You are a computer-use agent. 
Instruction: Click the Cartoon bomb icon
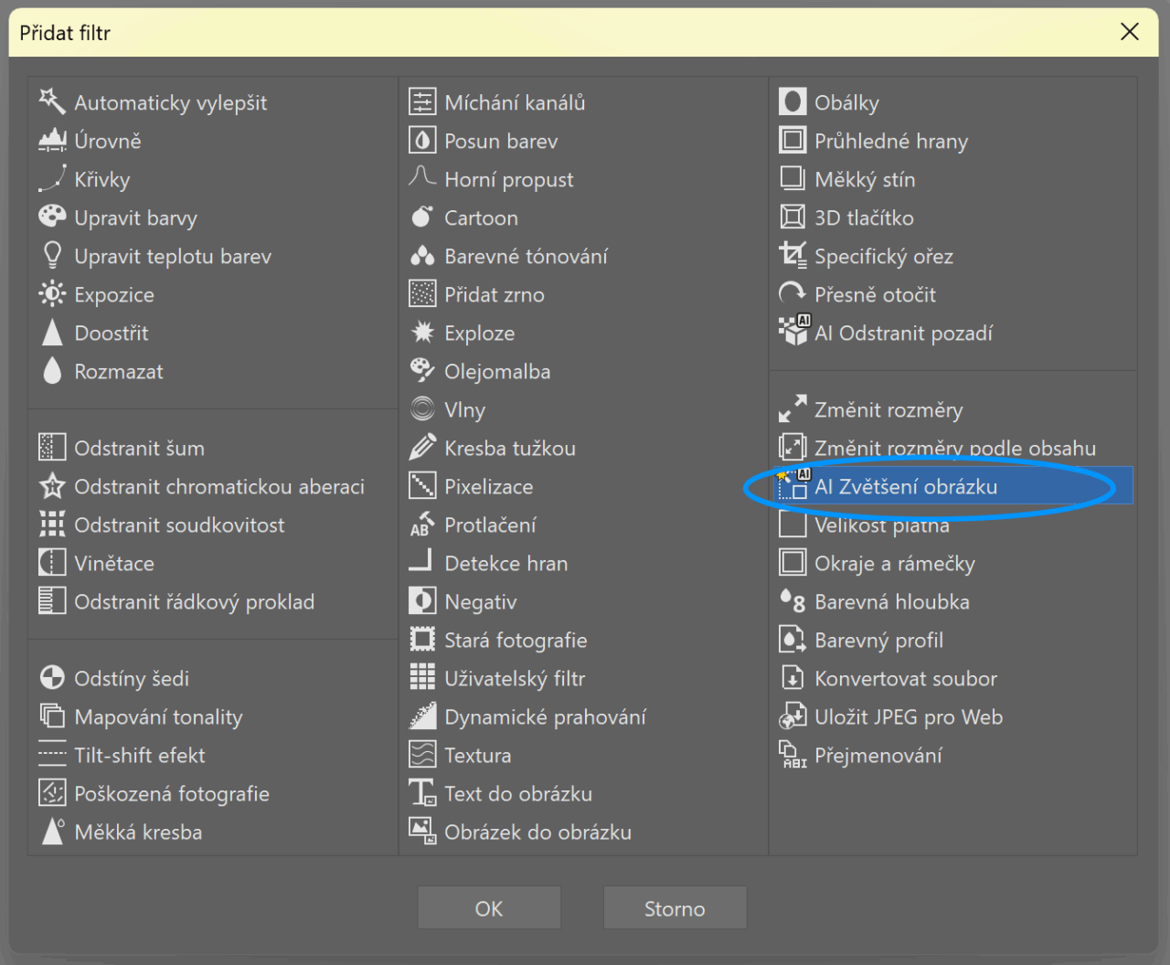pos(421,217)
